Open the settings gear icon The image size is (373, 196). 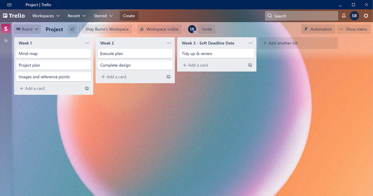[366, 16]
